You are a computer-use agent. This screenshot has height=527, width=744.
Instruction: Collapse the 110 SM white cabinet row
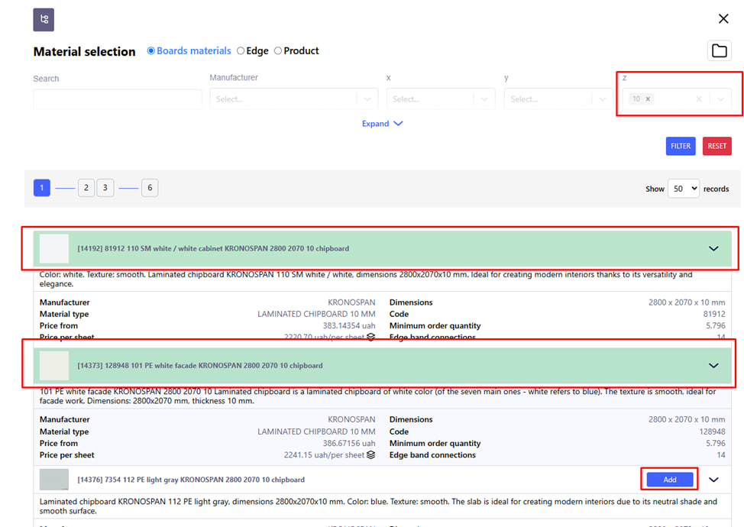click(x=713, y=249)
